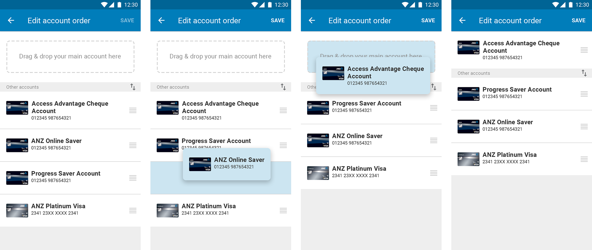This screenshot has height=250, width=592.
Task: Select Progress Saver Account text in first screen
Action: click(66, 174)
